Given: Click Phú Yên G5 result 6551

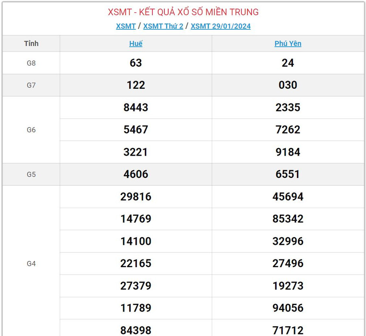Looking at the screenshot, I should coord(288,174).
